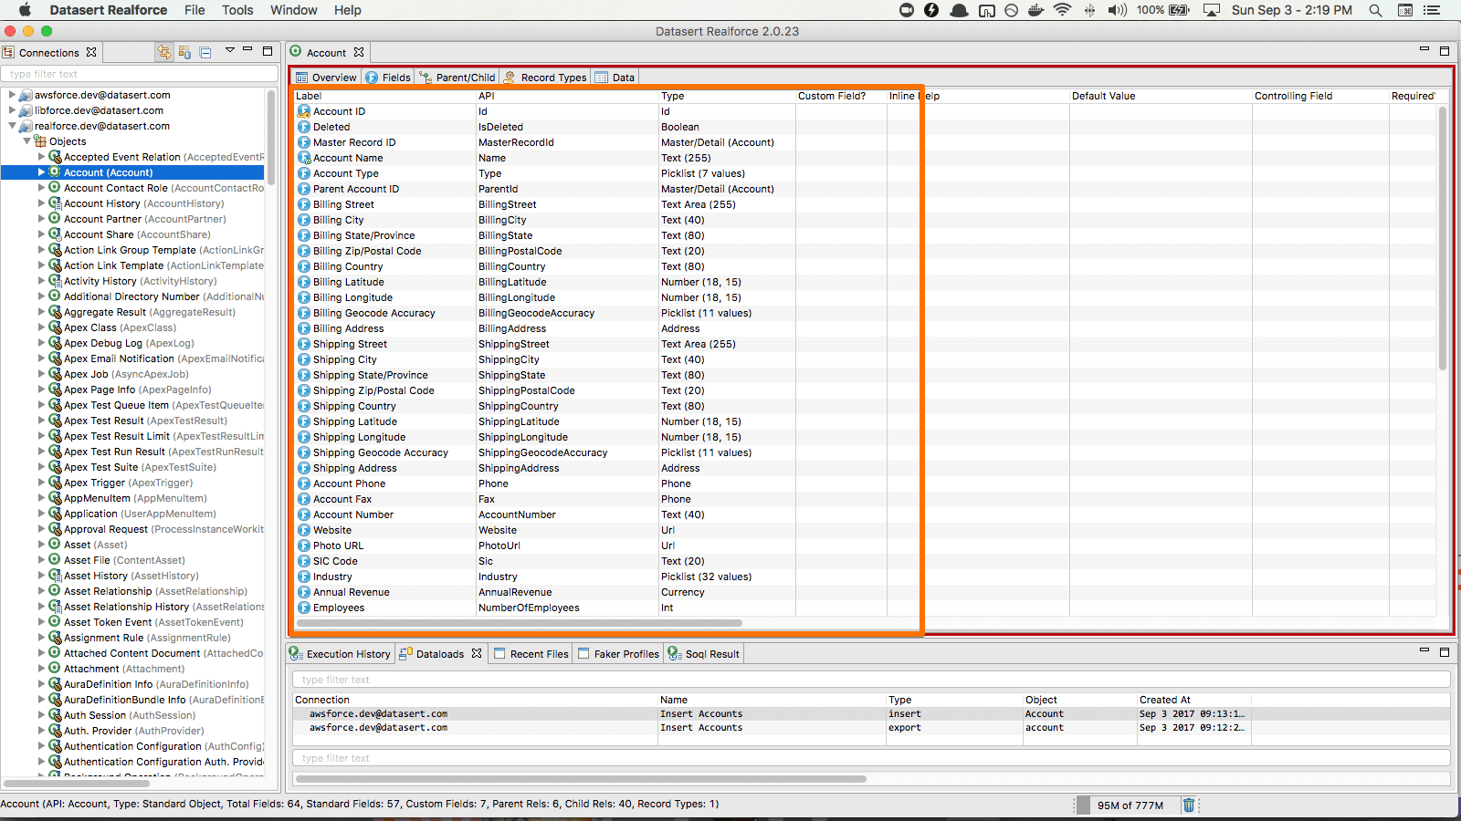Toggle Link with Editor in Connections toolbar
This screenshot has height=821, width=1461.
pos(164,52)
